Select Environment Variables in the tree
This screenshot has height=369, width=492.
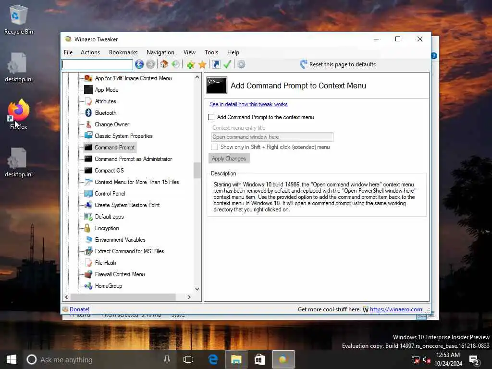pyautogui.click(x=120, y=240)
